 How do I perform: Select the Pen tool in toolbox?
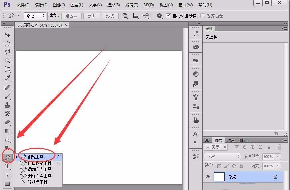point(8,157)
